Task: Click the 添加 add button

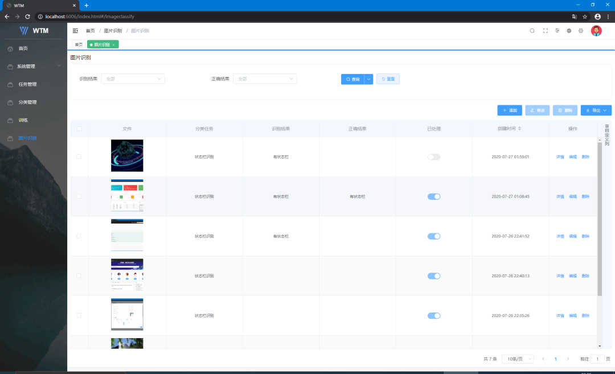Action: tap(510, 110)
